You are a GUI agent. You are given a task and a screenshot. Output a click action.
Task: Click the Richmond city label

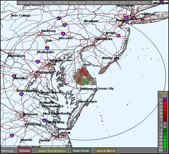30,114
